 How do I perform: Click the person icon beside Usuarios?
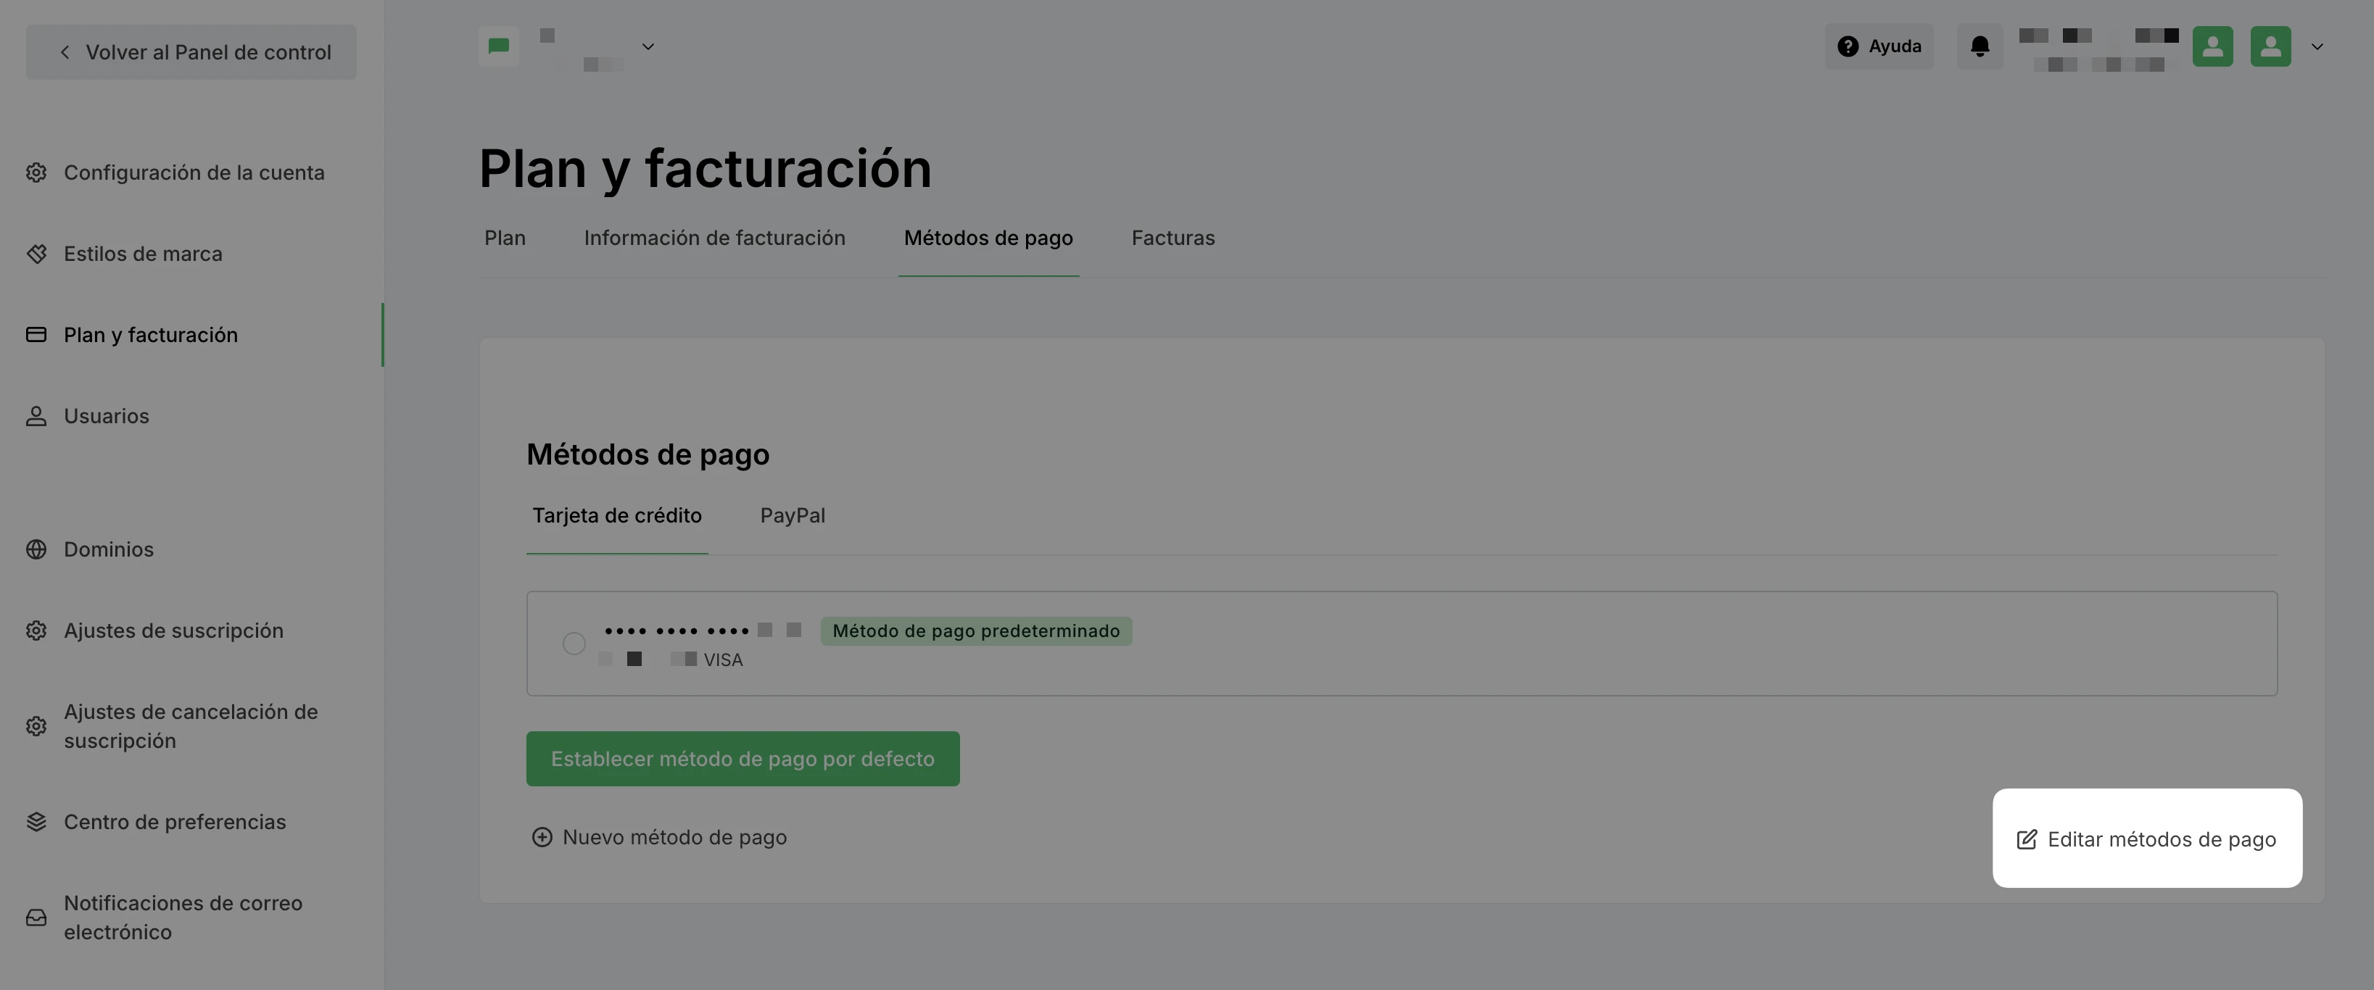pyautogui.click(x=36, y=416)
